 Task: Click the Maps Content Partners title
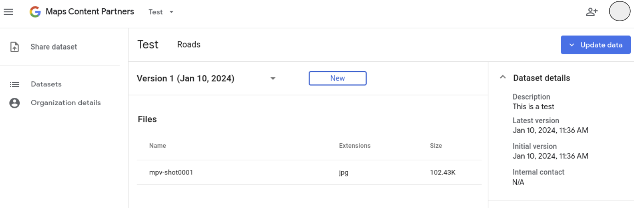pos(90,11)
